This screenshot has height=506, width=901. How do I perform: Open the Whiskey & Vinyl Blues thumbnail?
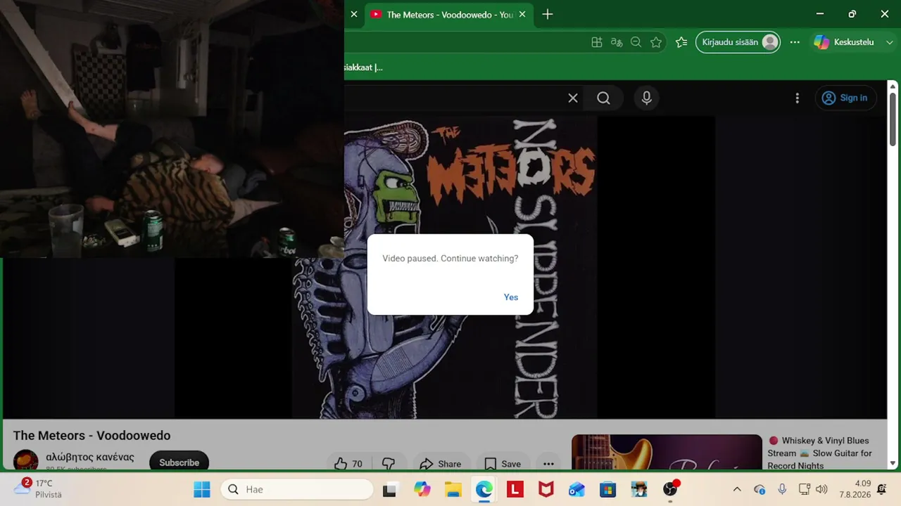[x=667, y=453]
